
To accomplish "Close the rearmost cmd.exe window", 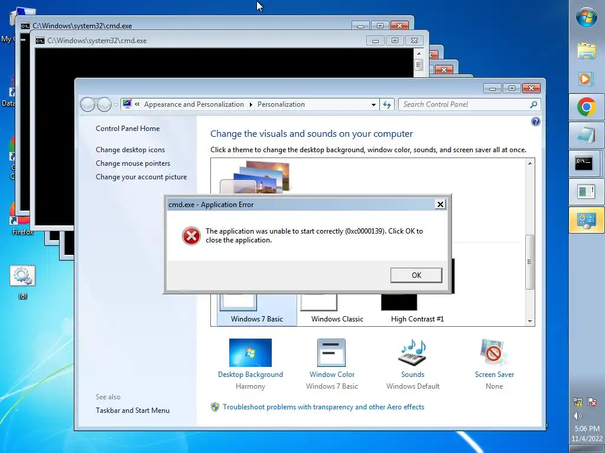I will point(399,25).
